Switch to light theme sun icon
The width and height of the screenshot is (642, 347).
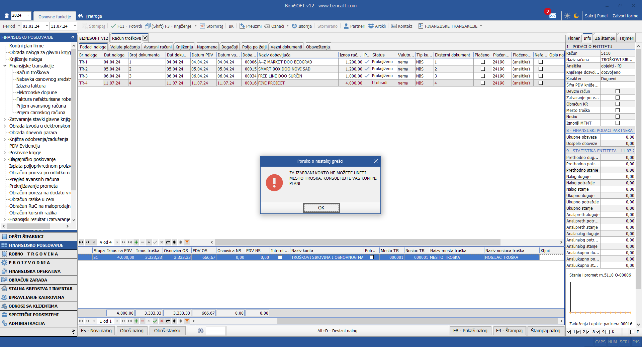point(567,16)
